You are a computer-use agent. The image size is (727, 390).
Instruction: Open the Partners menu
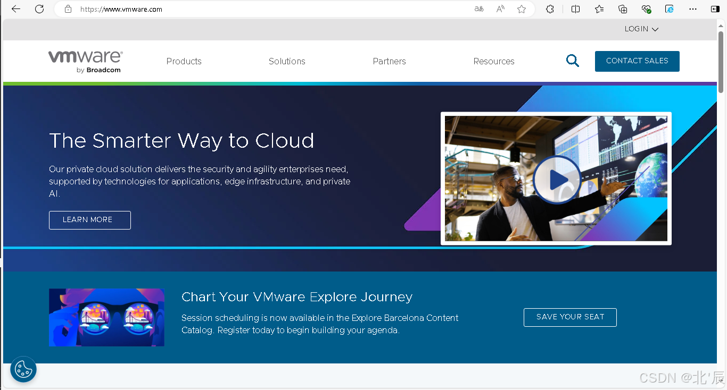389,61
